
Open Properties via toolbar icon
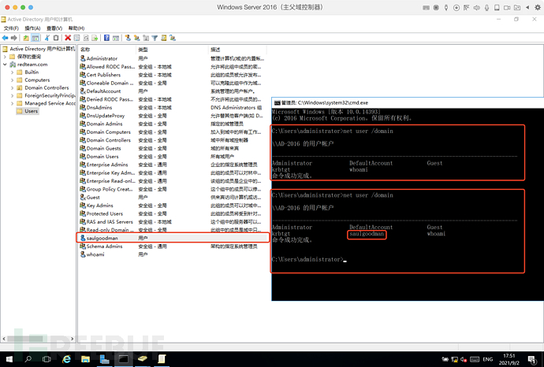click(x=76, y=38)
